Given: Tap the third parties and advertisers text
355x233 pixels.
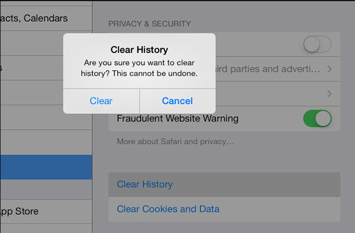Looking at the screenshot, I should [267, 69].
